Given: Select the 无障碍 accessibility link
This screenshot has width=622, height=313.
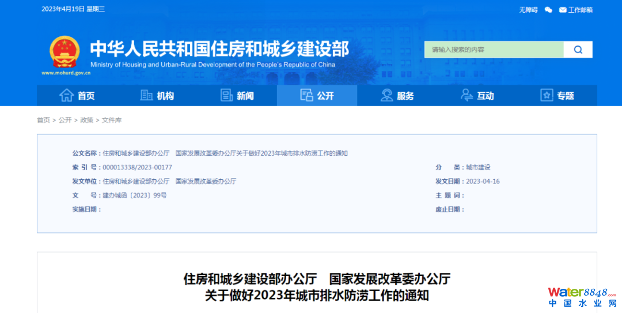Looking at the screenshot, I should 528,10.
